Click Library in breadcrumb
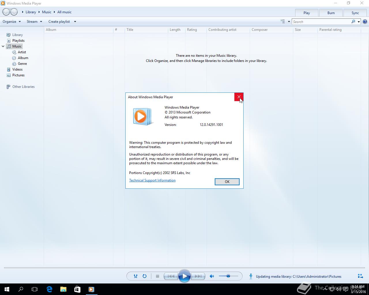The width and height of the screenshot is (369, 295). coord(31,12)
